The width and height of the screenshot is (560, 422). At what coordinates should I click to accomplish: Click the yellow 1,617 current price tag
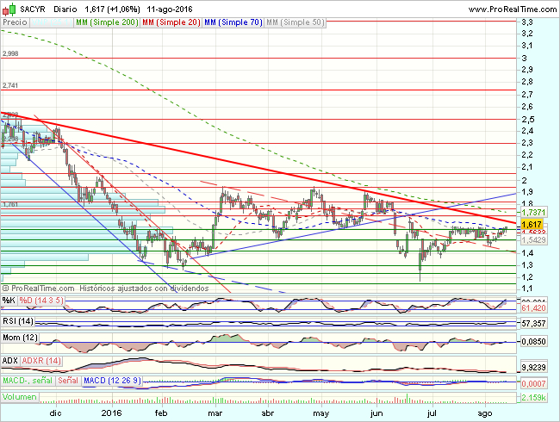[531, 223]
